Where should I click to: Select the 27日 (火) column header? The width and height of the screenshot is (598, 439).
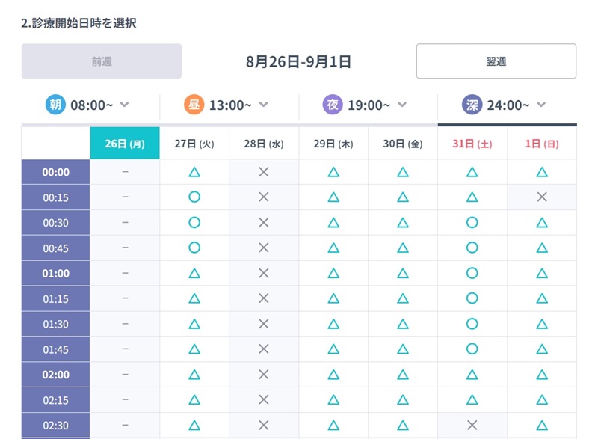[x=194, y=144]
